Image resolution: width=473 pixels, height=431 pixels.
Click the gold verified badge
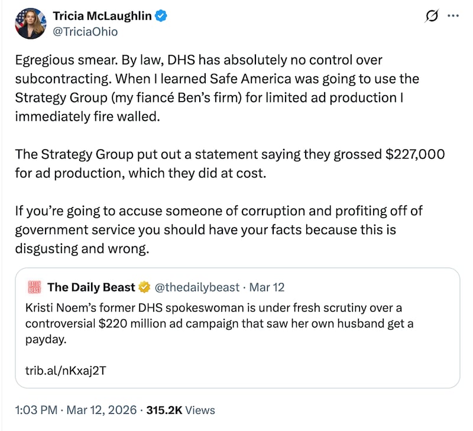pos(144,287)
